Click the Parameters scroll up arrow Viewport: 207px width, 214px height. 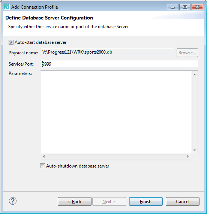pos(195,75)
